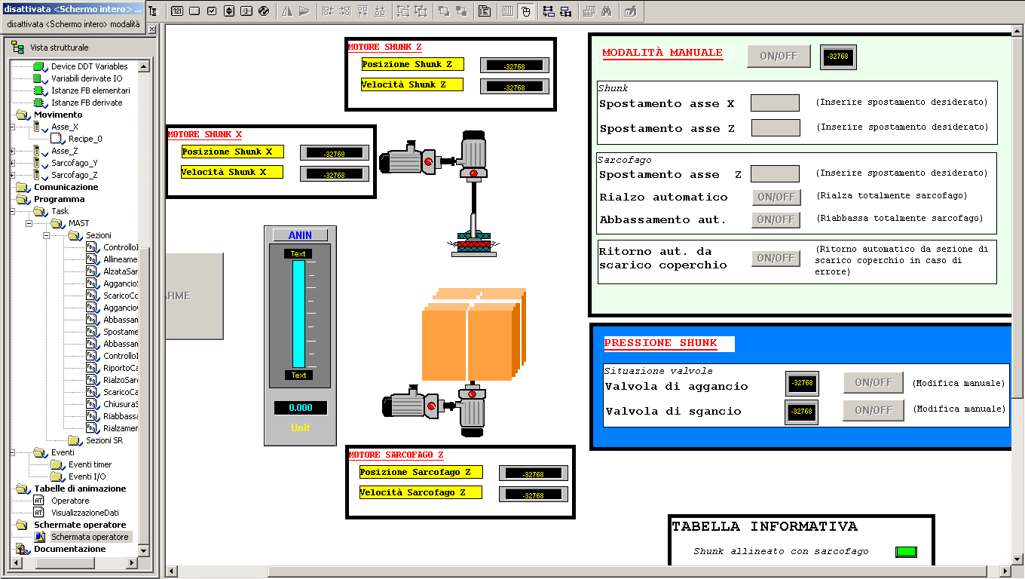Click the group objects toolbar icon
Viewport: 1025px width, 579px height.
[x=403, y=11]
